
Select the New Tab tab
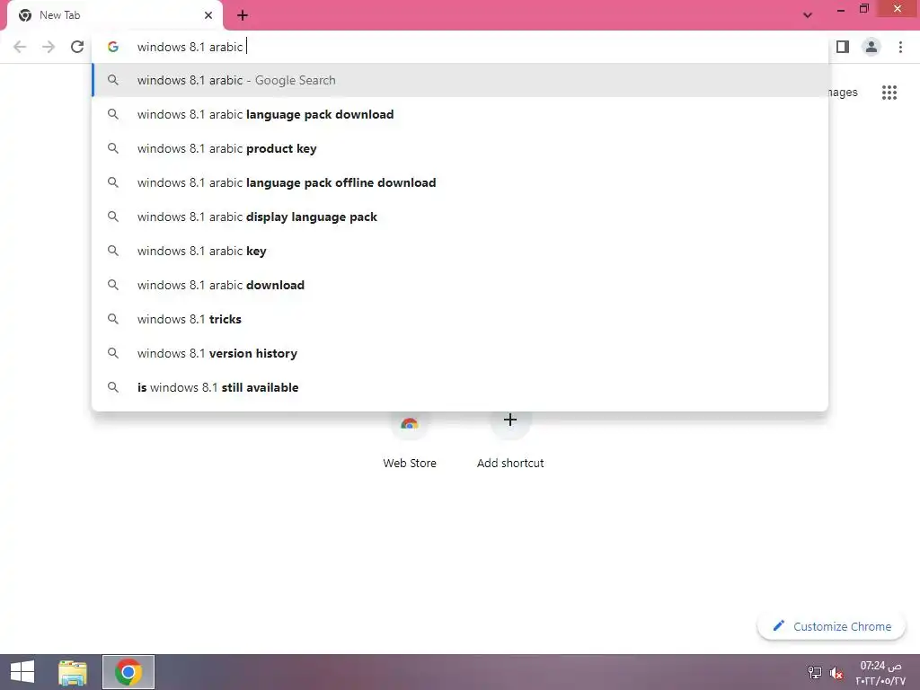point(114,15)
